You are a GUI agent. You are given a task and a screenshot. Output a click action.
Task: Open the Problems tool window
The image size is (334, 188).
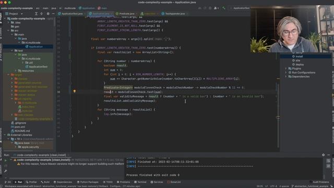click(x=123, y=182)
